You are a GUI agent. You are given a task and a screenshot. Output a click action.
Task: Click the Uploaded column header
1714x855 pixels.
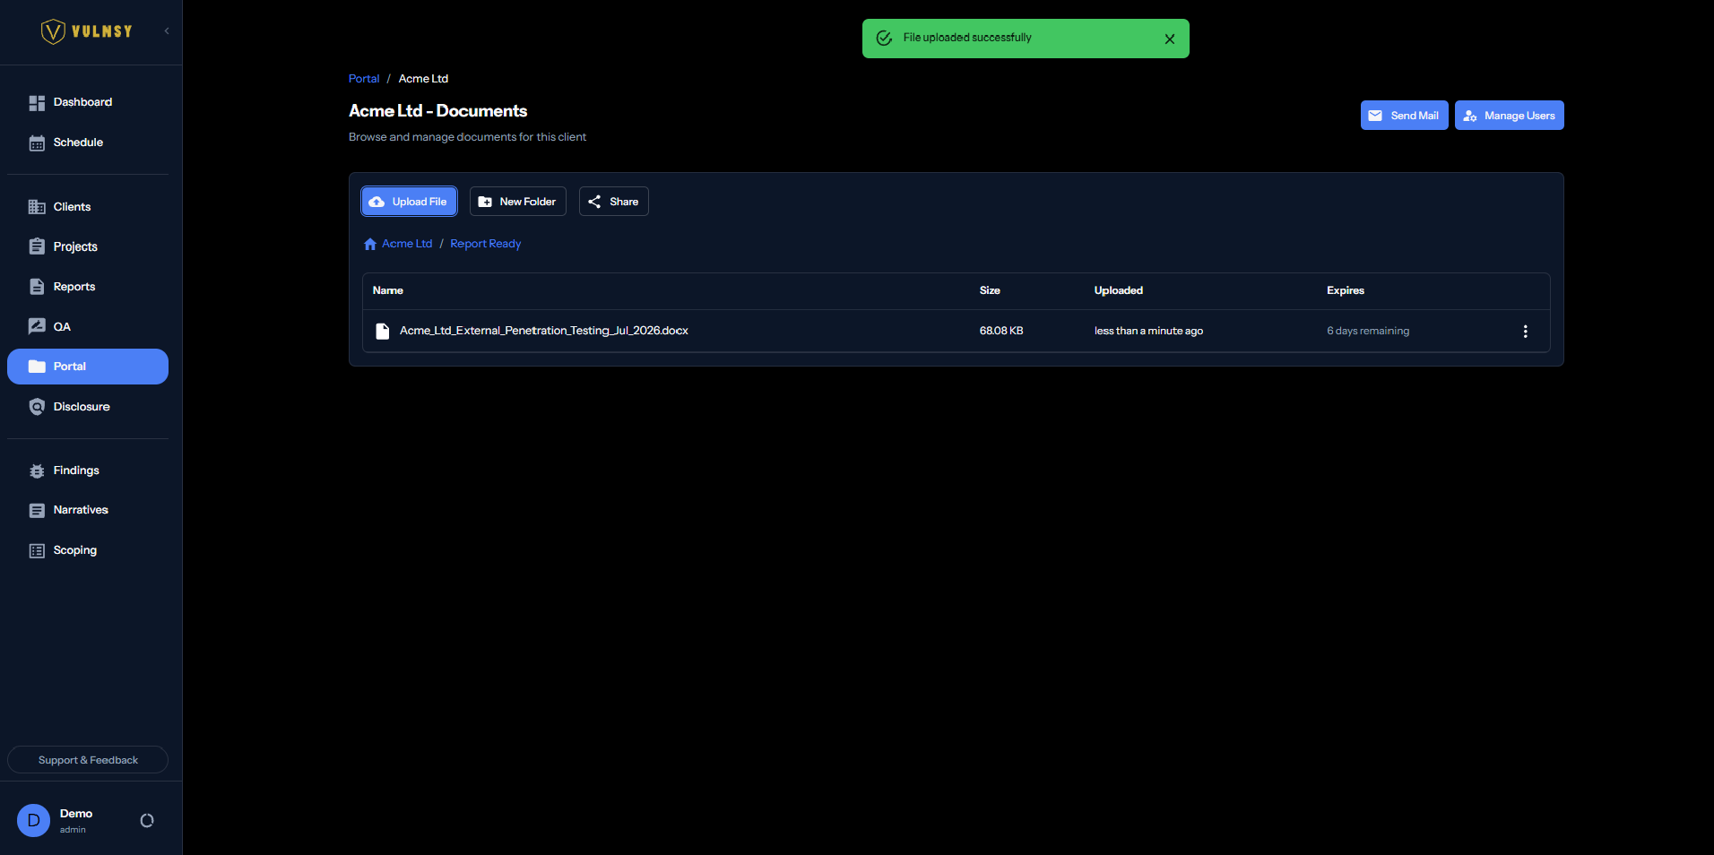click(1118, 290)
